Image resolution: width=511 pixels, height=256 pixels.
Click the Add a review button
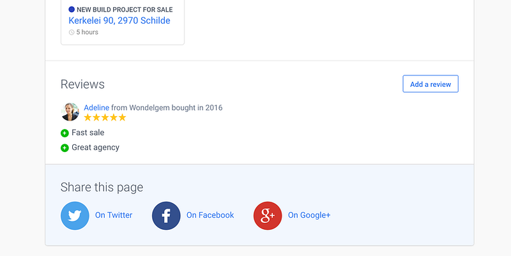click(431, 84)
